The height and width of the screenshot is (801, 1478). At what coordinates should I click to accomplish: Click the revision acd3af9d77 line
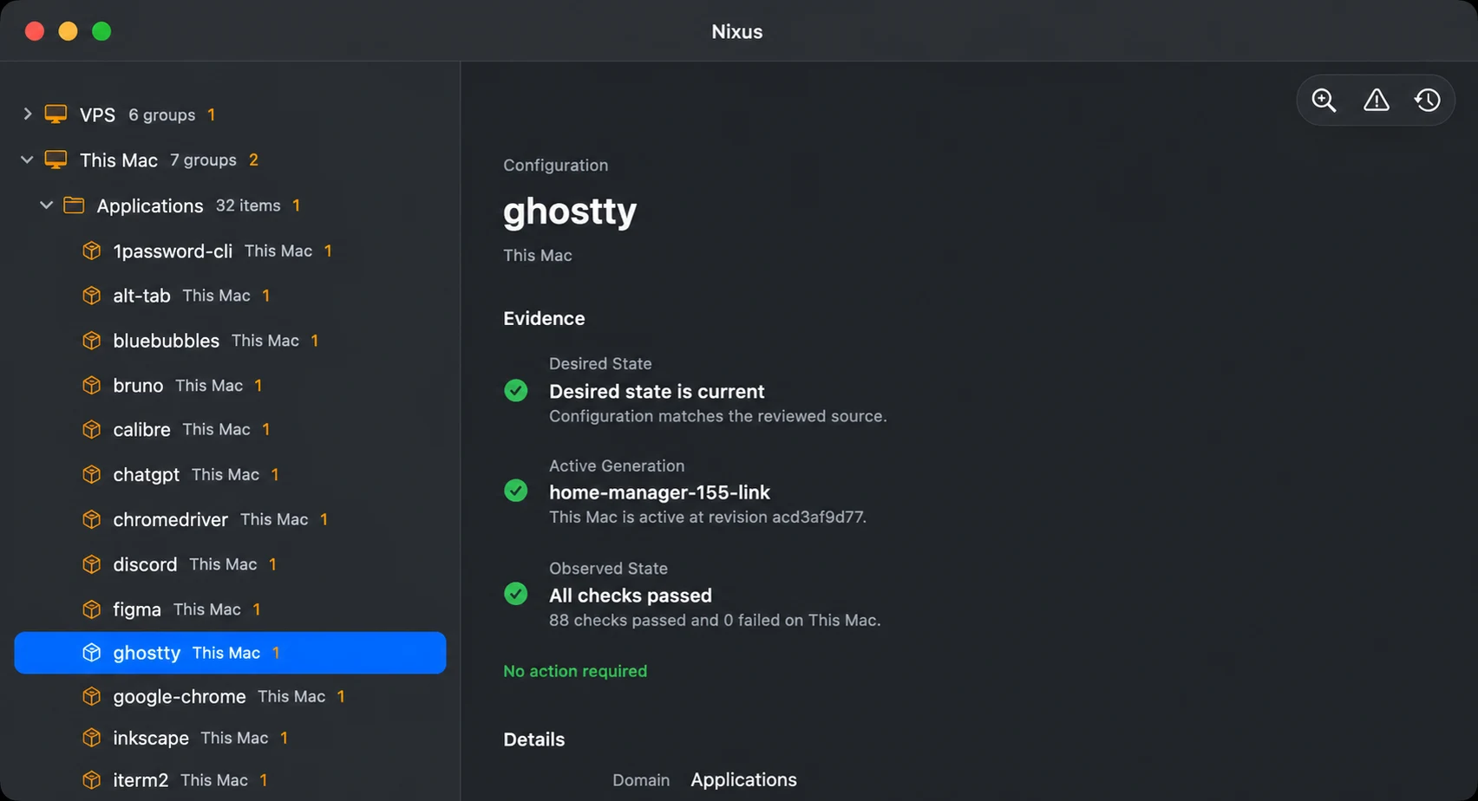(708, 517)
